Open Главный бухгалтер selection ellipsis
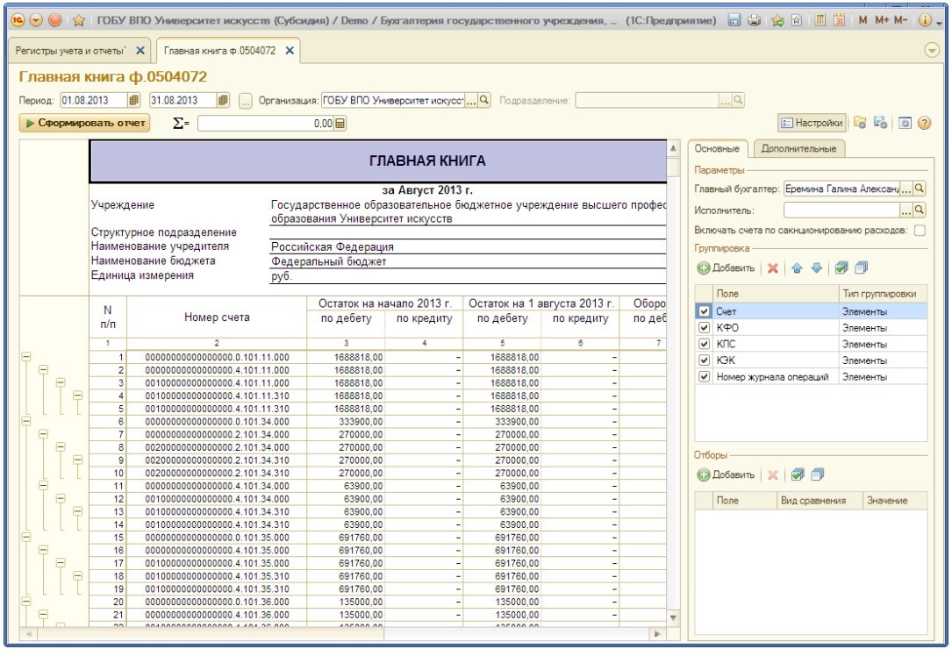The height and width of the screenshot is (649, 952). (906, 189)
